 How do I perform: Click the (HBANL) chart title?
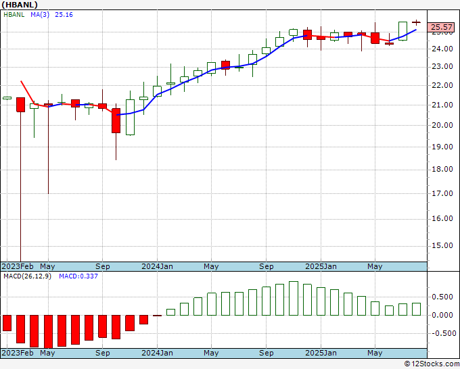click(x=20, y=5)
